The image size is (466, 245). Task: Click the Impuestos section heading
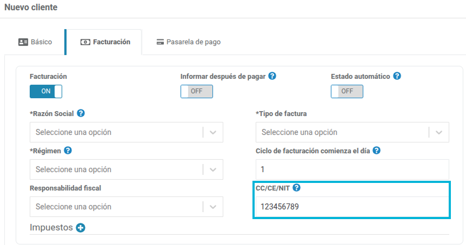[51, 228]
